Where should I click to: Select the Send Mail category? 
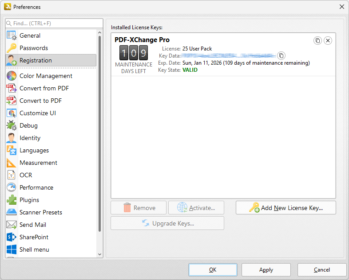tap(51, 225)
